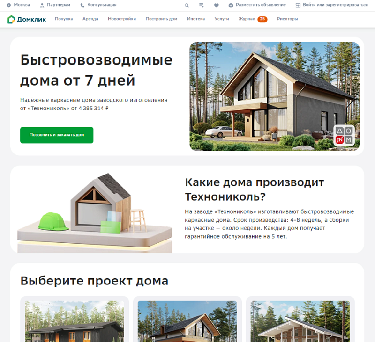375x342 pixels.
Task: Click the heading Выберите проект дома
Action: 94,281
